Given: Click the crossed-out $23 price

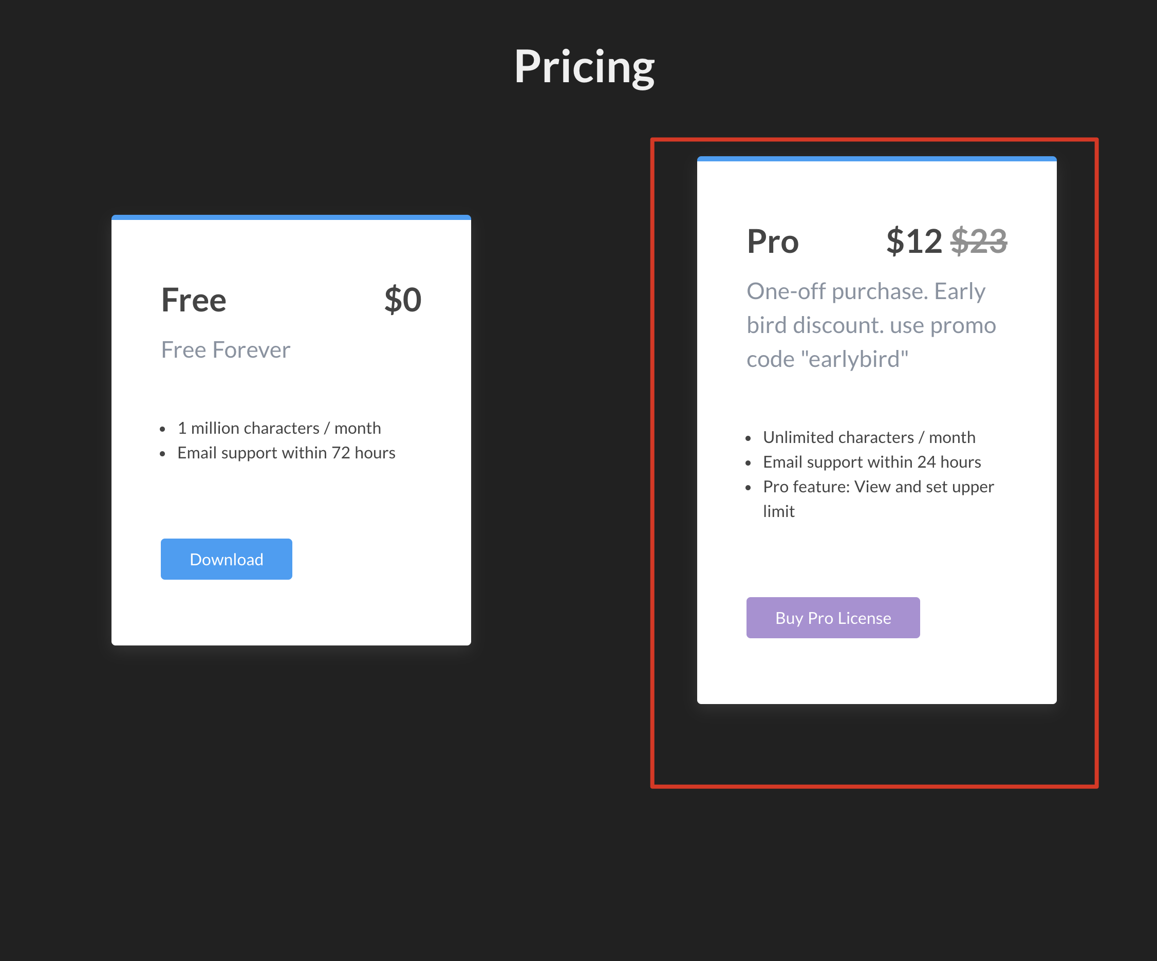Looking at the screenshot, I should (979, 242).
